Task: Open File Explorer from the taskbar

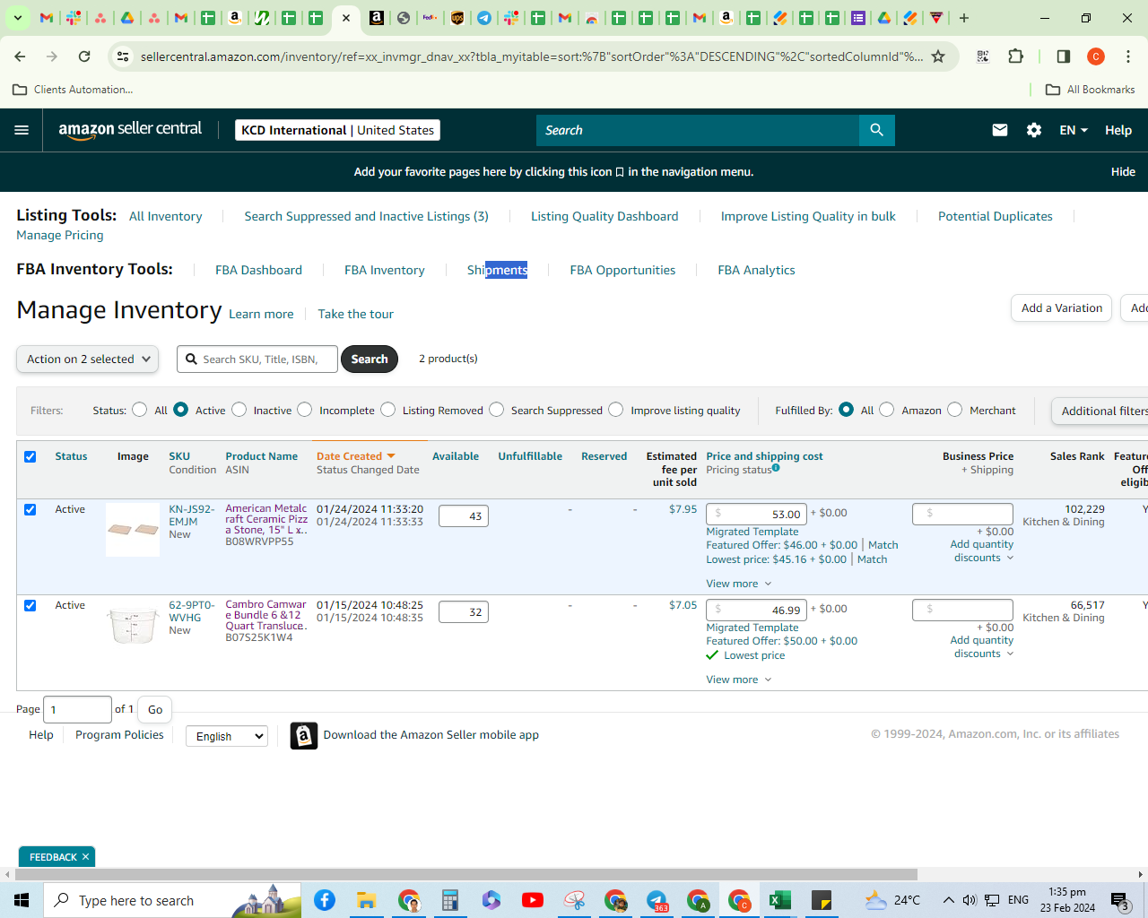Action: click(366, 900)
